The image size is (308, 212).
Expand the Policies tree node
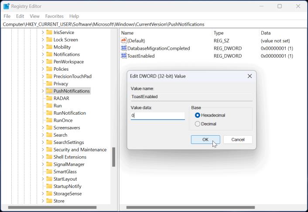pos(43,69)
